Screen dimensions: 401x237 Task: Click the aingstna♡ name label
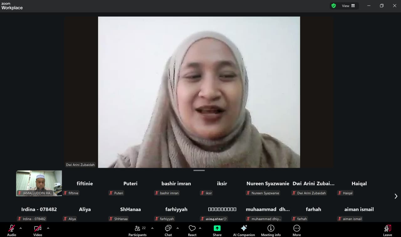(216, 219)
